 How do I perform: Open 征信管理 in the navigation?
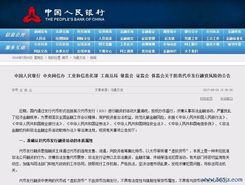(x=148, y=38)
